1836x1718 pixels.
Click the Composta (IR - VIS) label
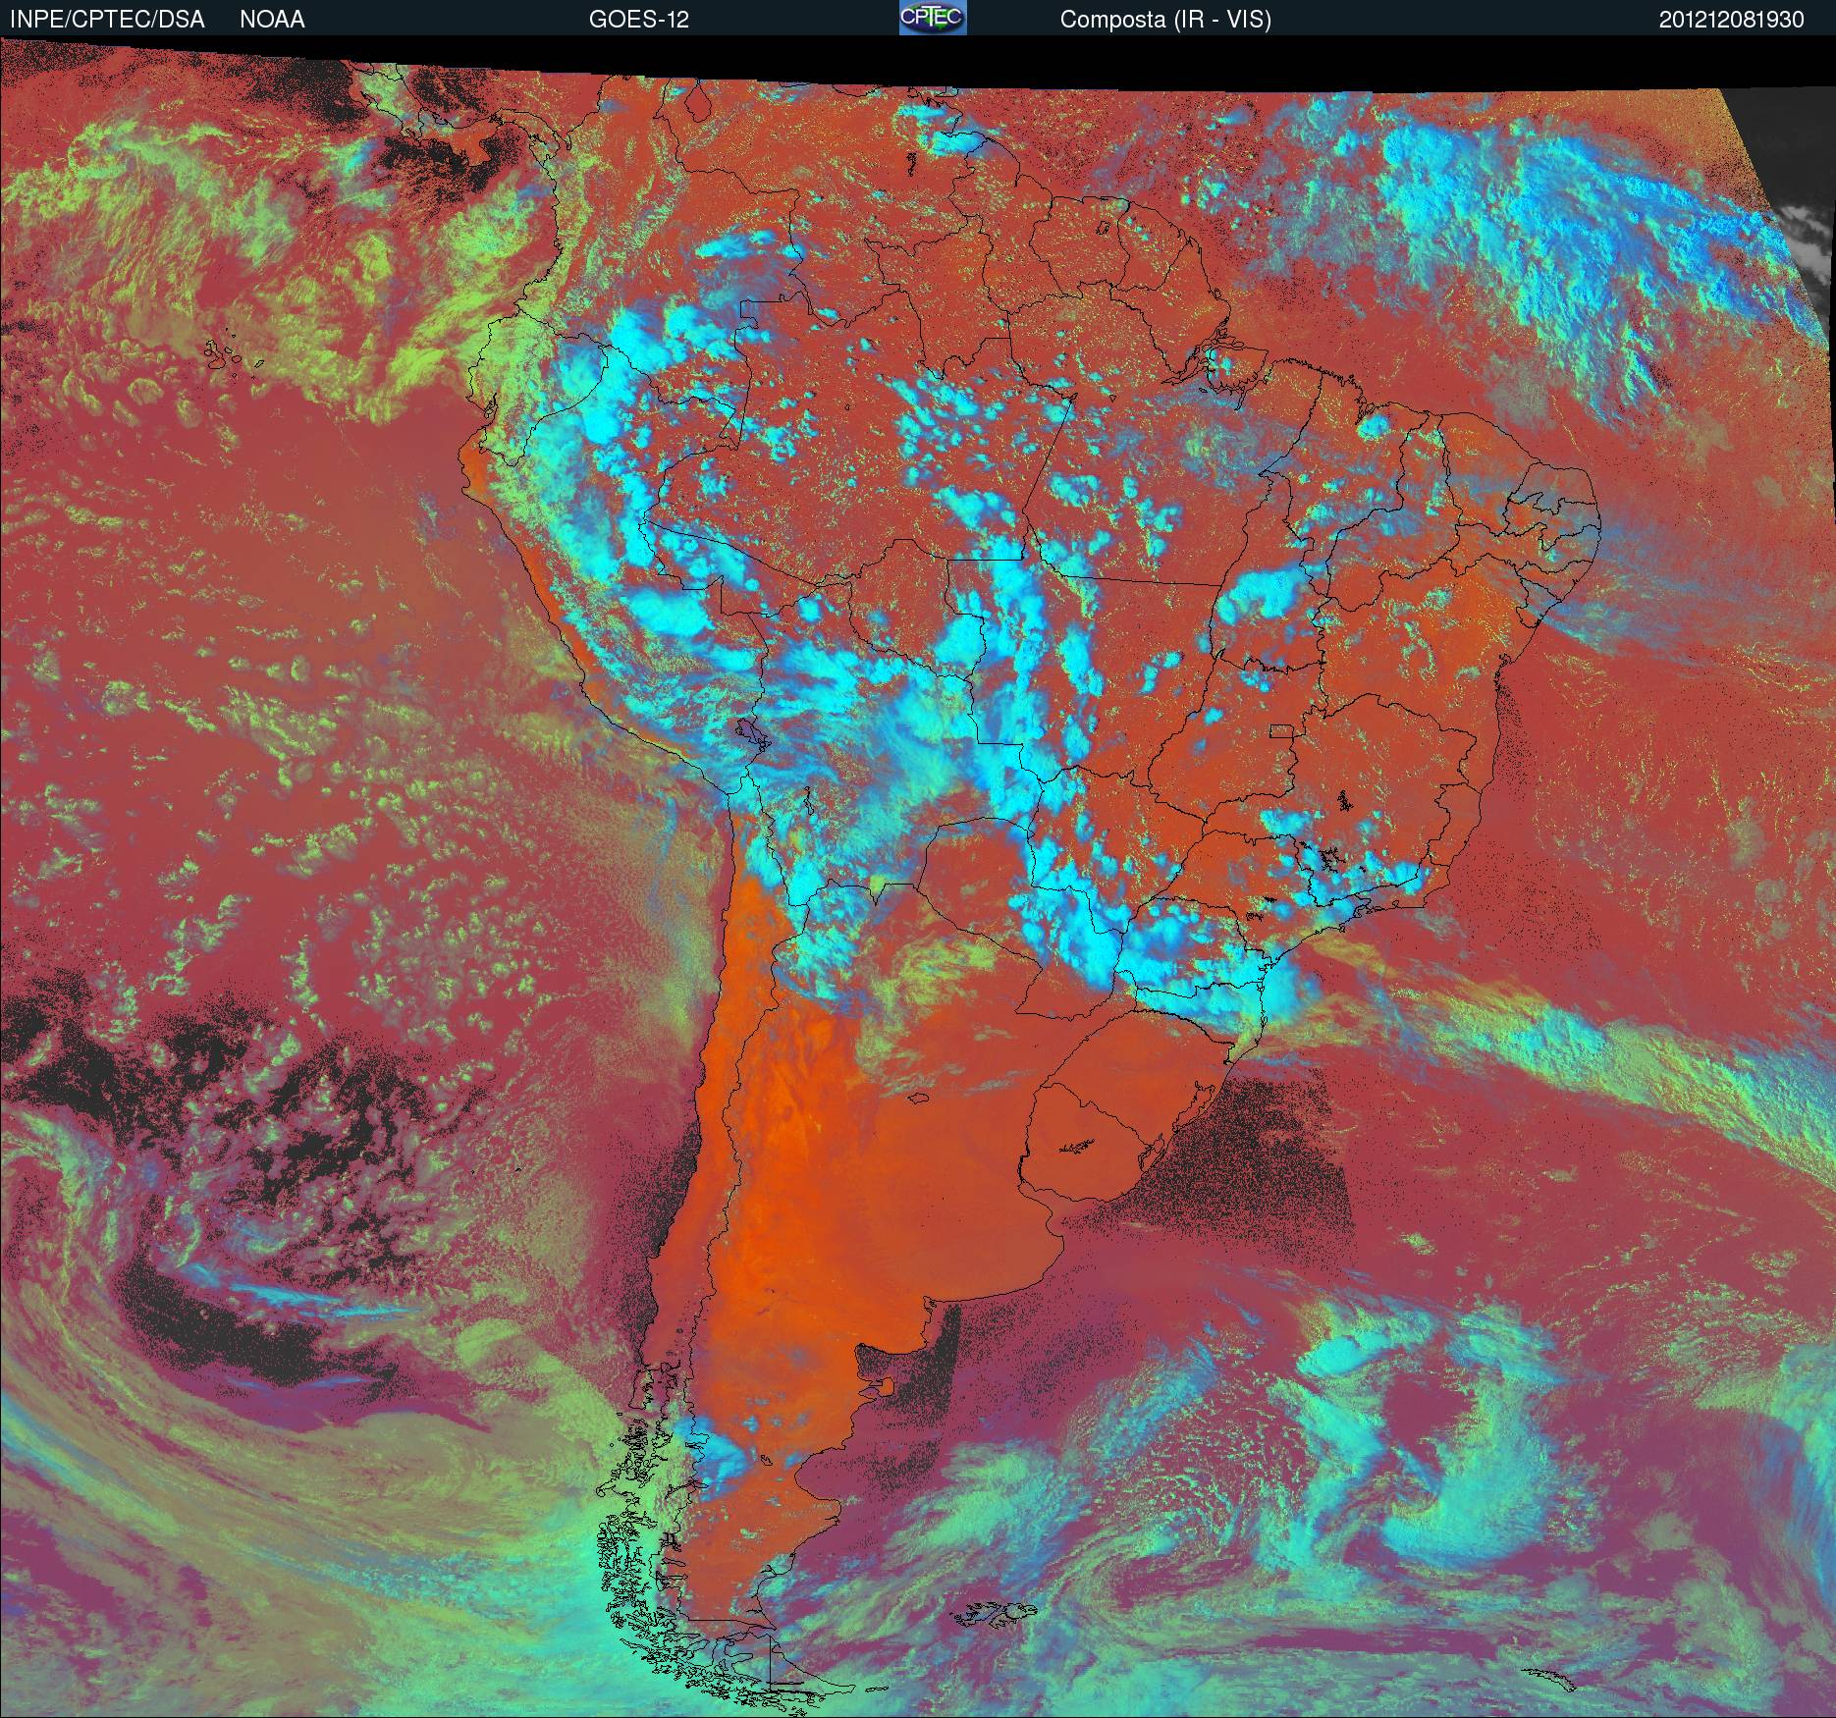(x=1165, y=20)
